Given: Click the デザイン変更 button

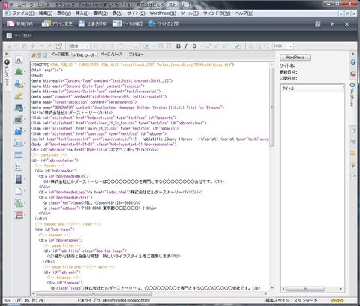Looking at the screenshot, I should coord(57,23).
